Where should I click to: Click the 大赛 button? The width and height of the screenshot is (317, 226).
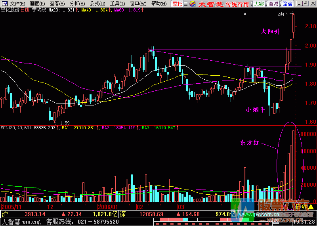pyautogui.click(x=258, y=4)
